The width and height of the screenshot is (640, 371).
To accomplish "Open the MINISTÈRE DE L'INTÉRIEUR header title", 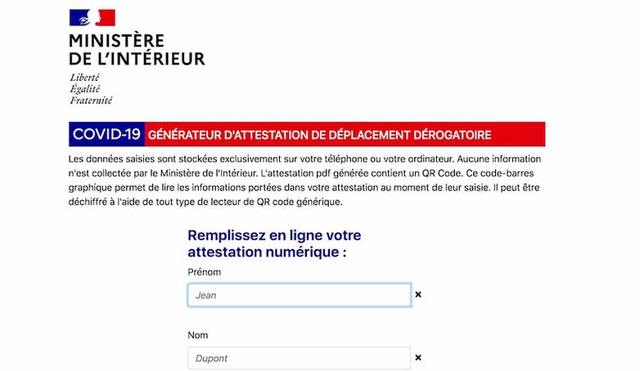I will coord(137,50).
